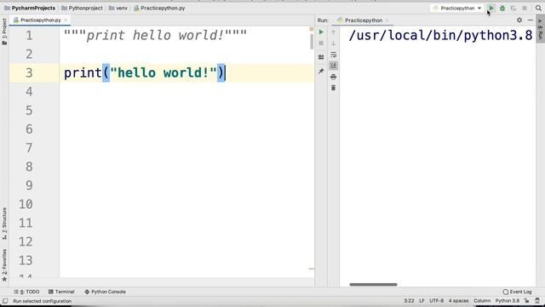
Task: Click the Stop square in Run panel
Action: pyautogui.click(x=321, y=43)
